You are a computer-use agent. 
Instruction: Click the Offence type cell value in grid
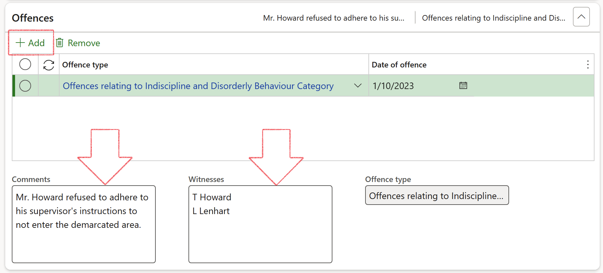pos(198,86)
